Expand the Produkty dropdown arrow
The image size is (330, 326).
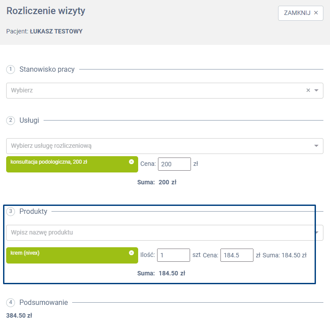(316, 232)
